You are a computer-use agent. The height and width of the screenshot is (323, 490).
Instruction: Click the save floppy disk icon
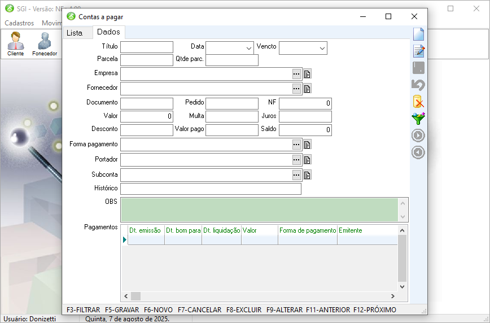pyautogui.click(x=418, y=68)
